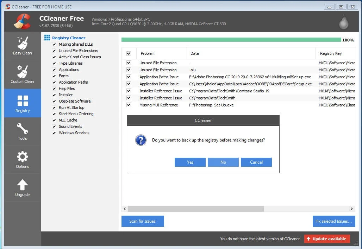The width and height of the screenshot is (362, 249).
Task: Open the Tools wrench section
Action: click(x=23, y=131)
